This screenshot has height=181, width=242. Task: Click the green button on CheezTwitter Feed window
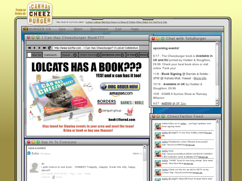click(x=163, y=116)
